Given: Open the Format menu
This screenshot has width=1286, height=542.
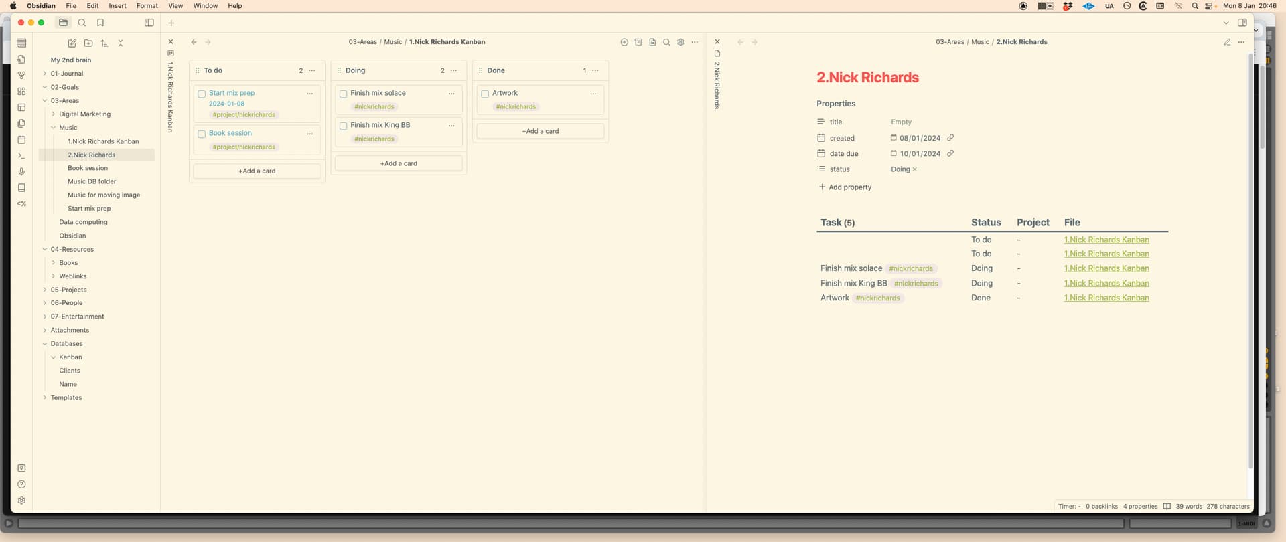Looking at the screenshot, I should coord(147,6).
